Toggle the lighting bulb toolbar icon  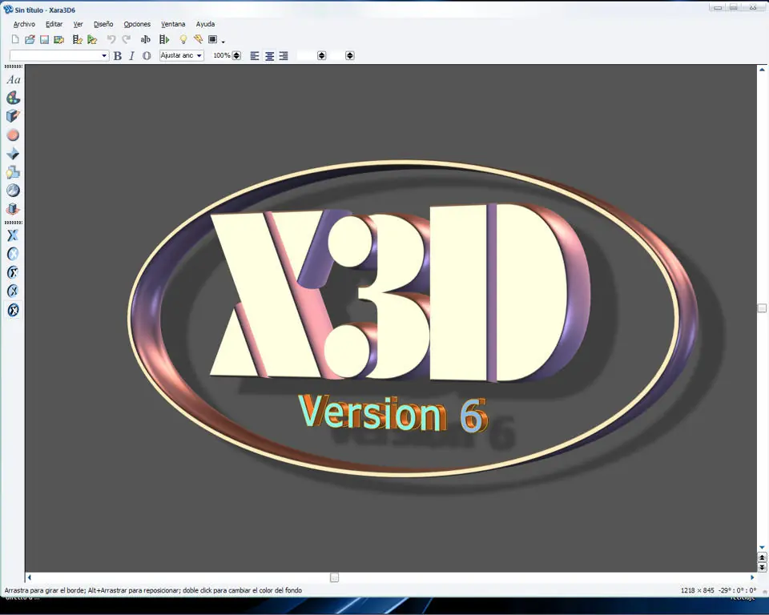click(183, 40)
